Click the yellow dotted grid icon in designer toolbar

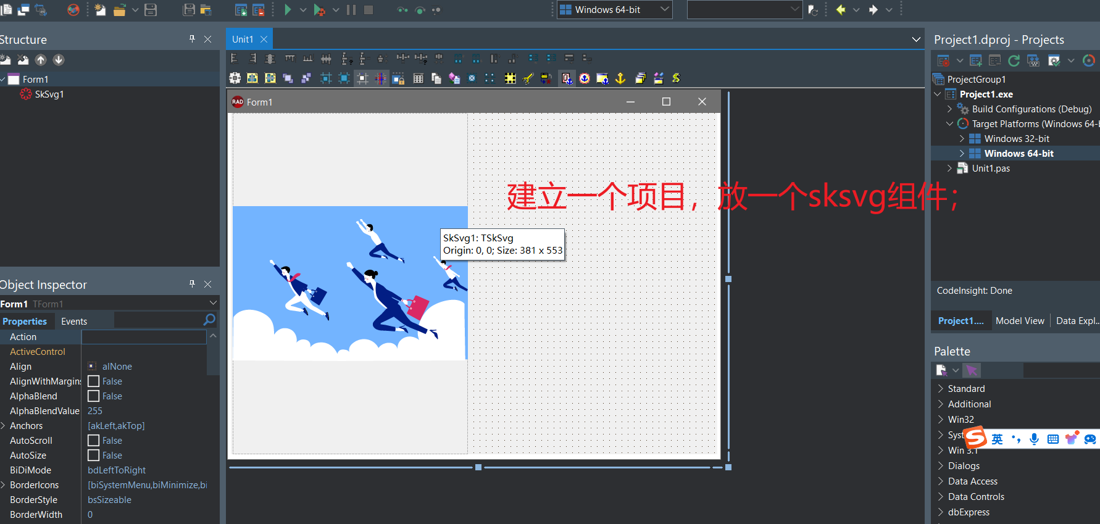(x=510, y=78)
